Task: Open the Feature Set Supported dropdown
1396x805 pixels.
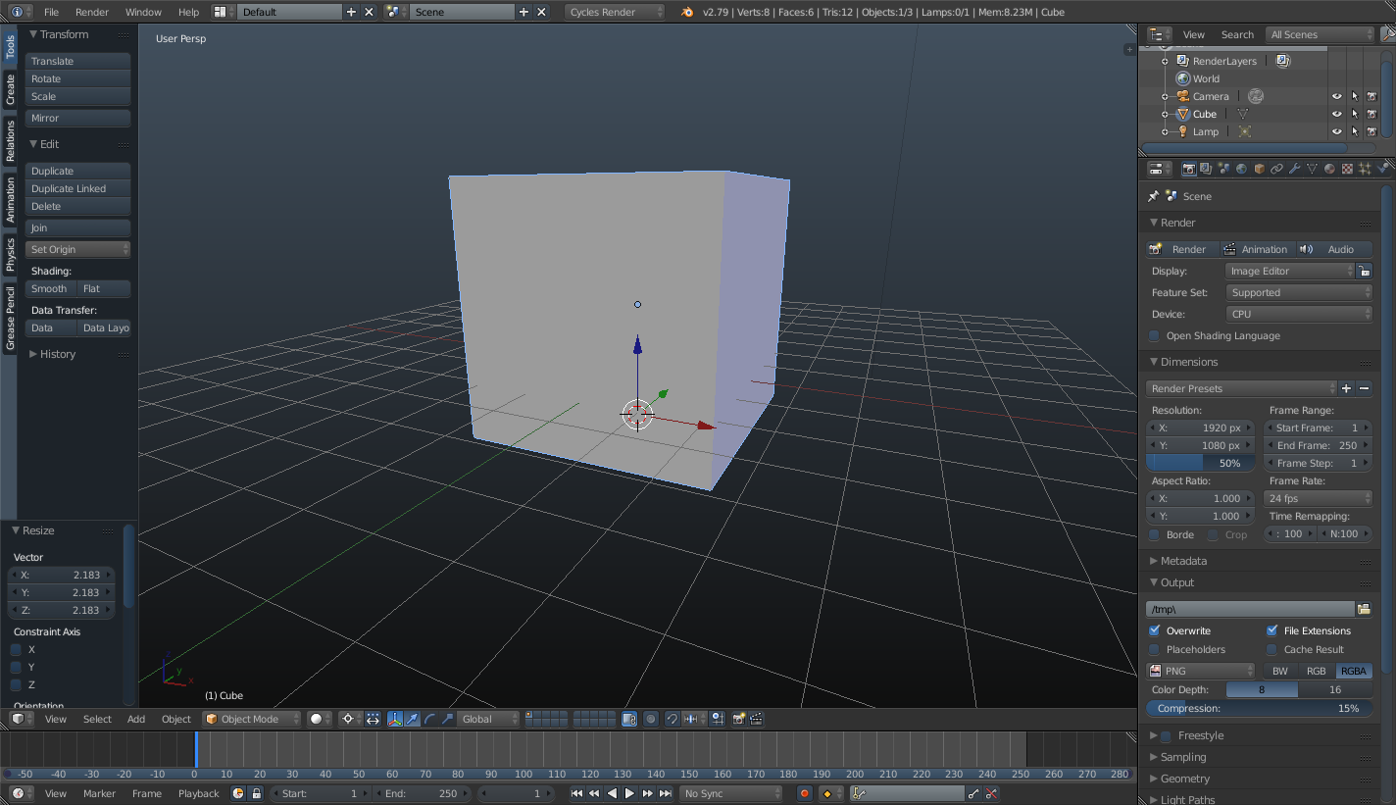Action: pos(1299,292)
